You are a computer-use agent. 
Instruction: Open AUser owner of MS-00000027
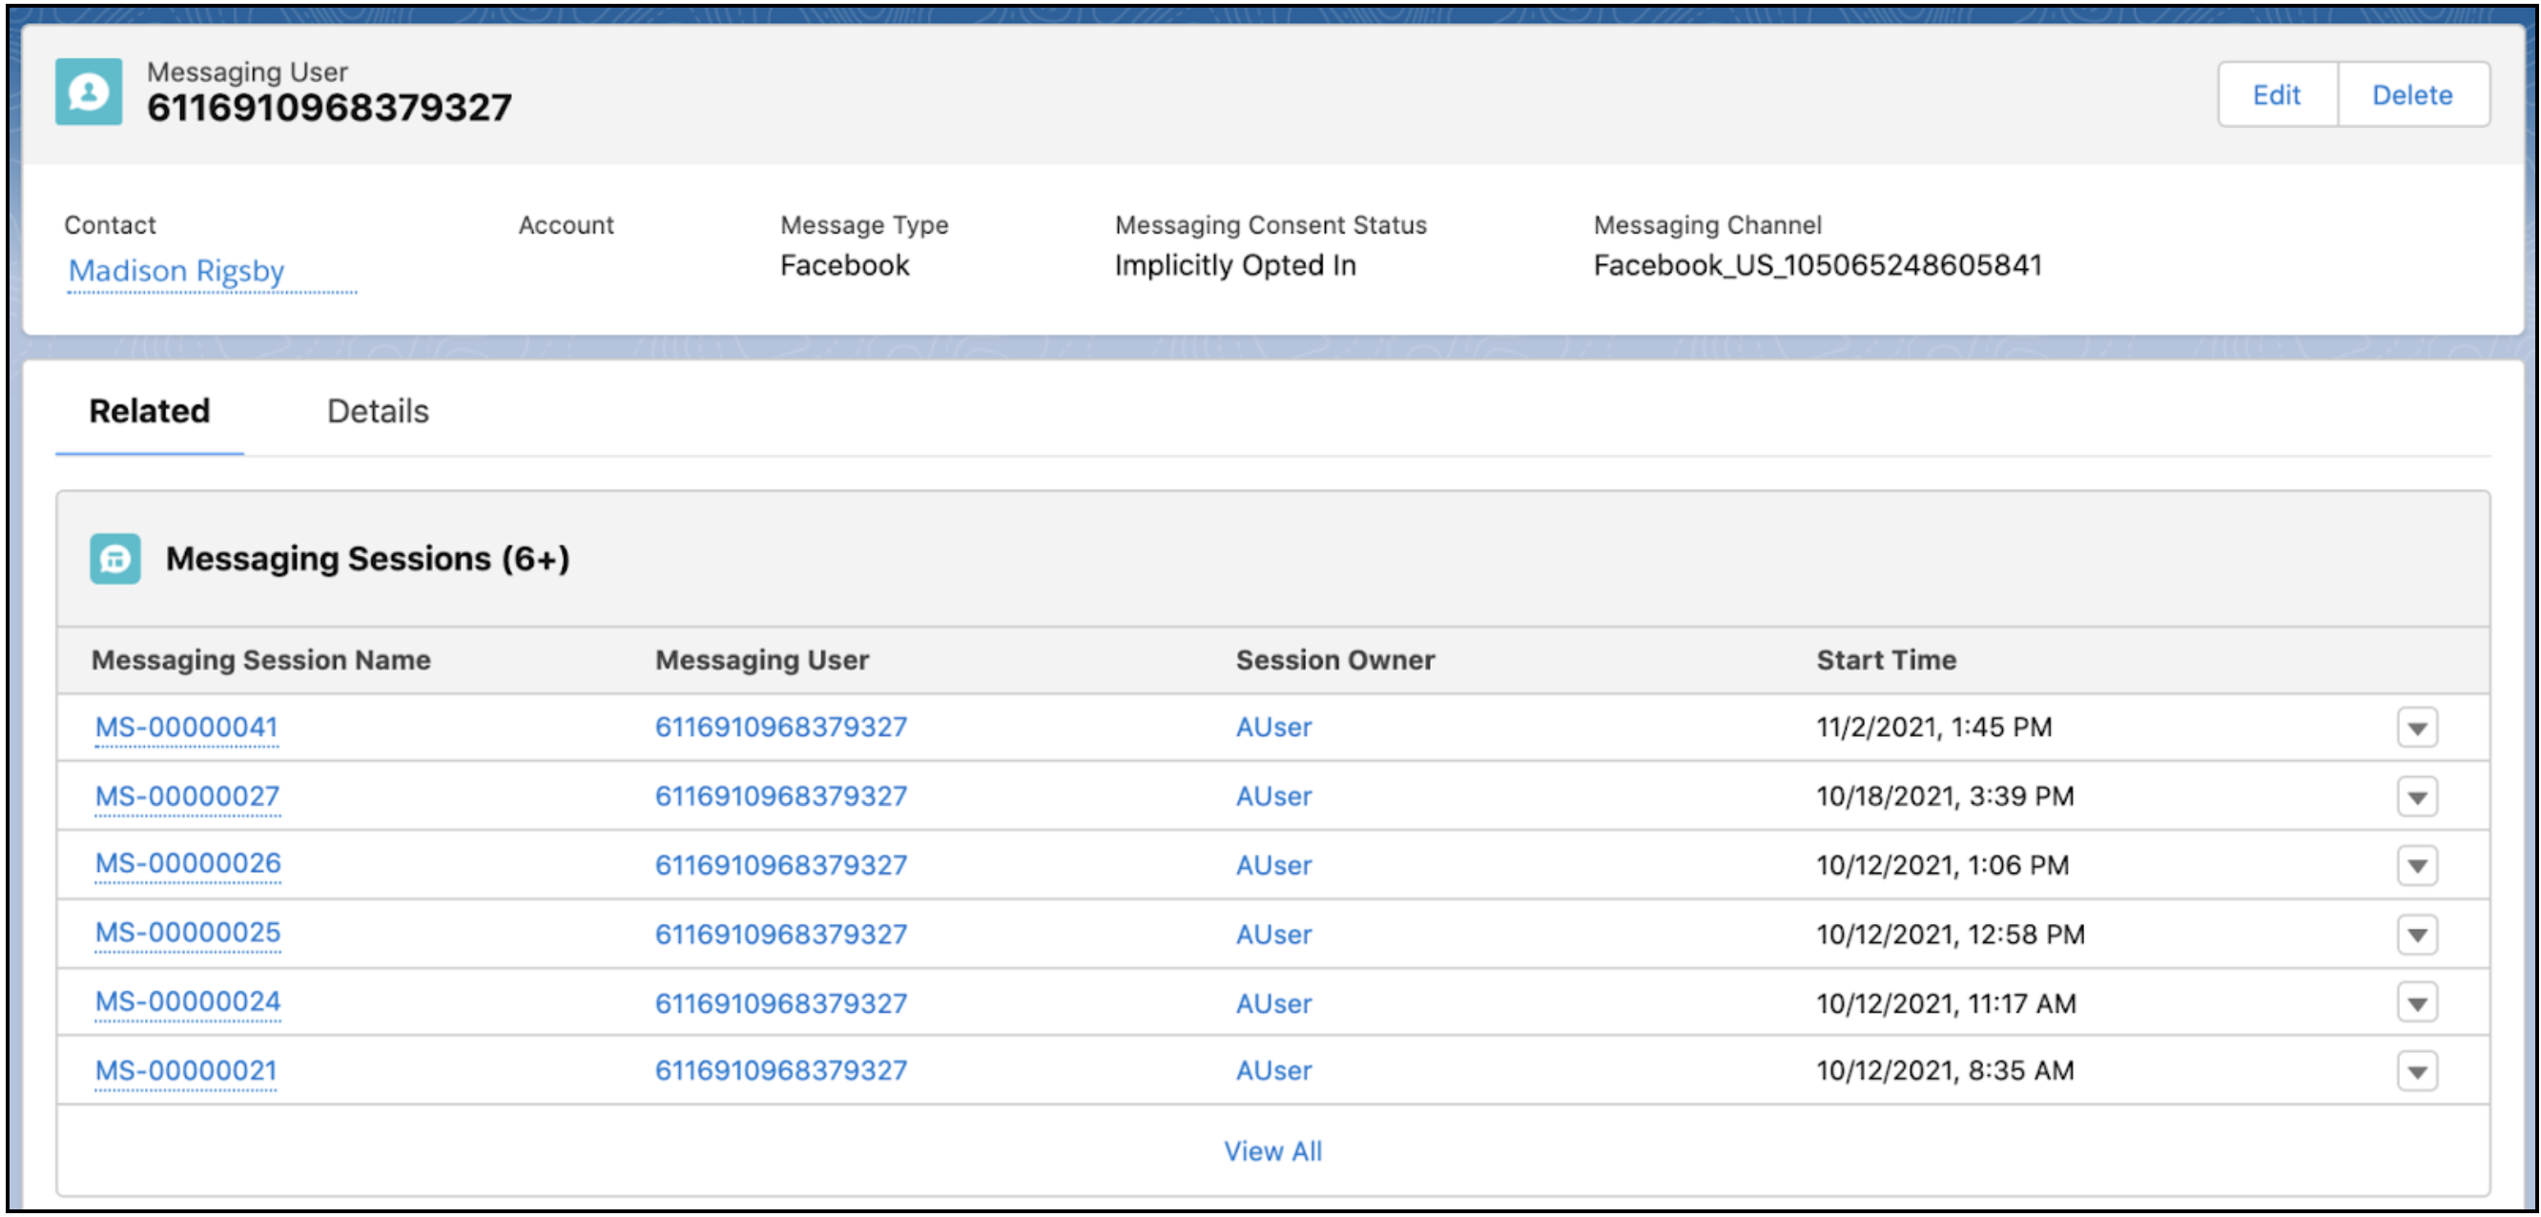1272,795
